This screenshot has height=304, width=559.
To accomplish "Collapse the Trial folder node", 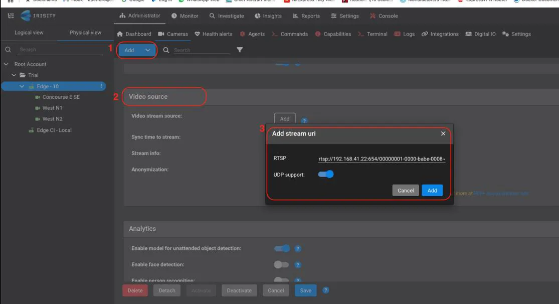I will [14, 75].
